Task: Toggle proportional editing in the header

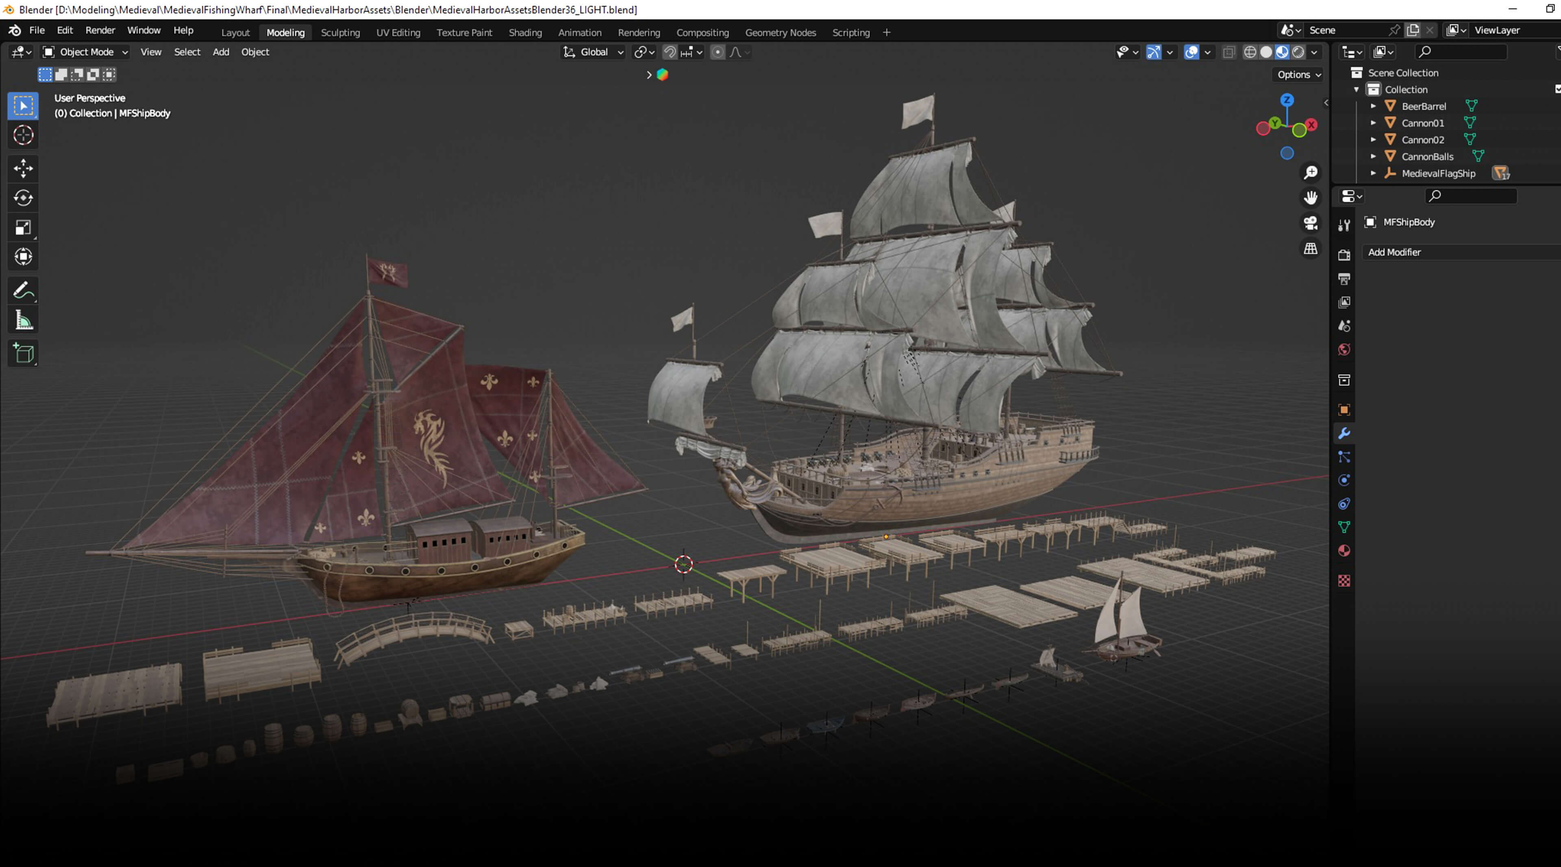Action: pyautogui.click(x=717, y=52)
